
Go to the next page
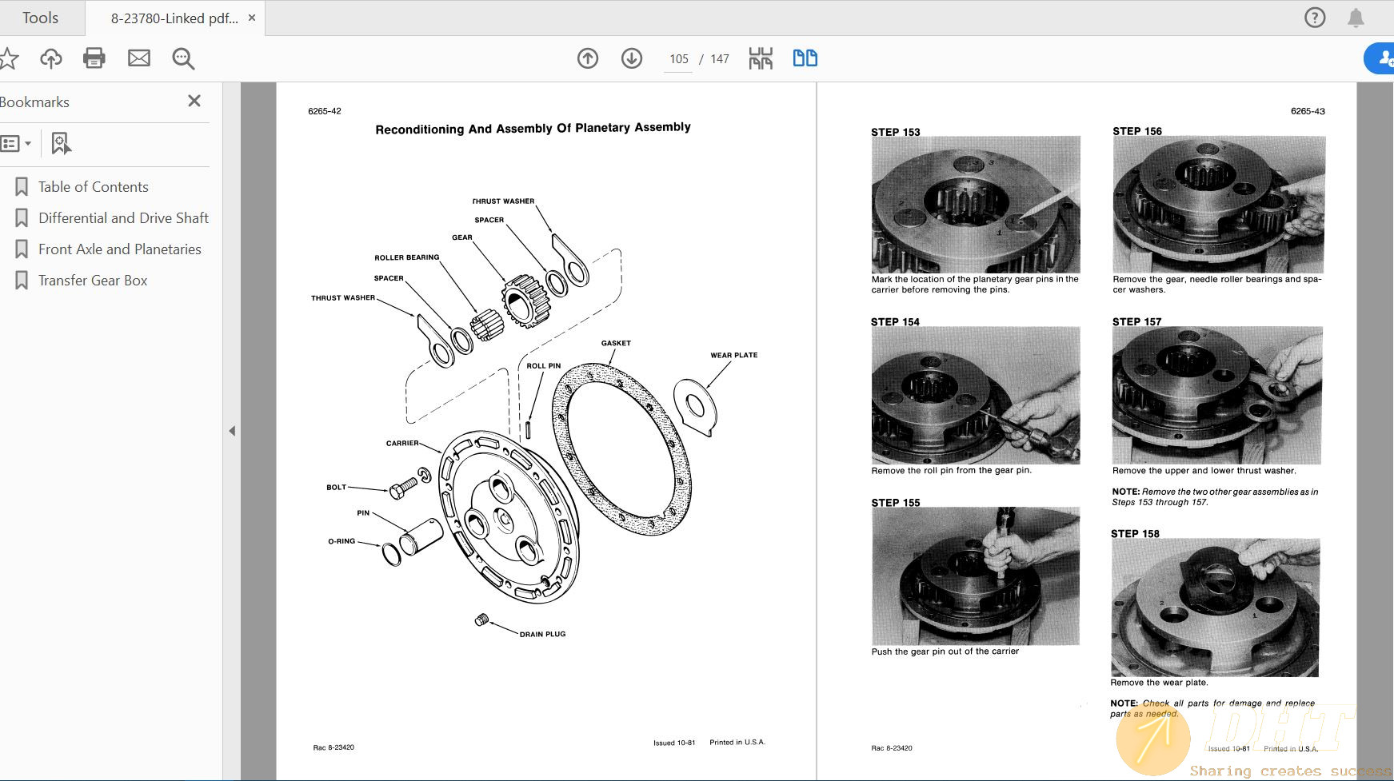631,58
